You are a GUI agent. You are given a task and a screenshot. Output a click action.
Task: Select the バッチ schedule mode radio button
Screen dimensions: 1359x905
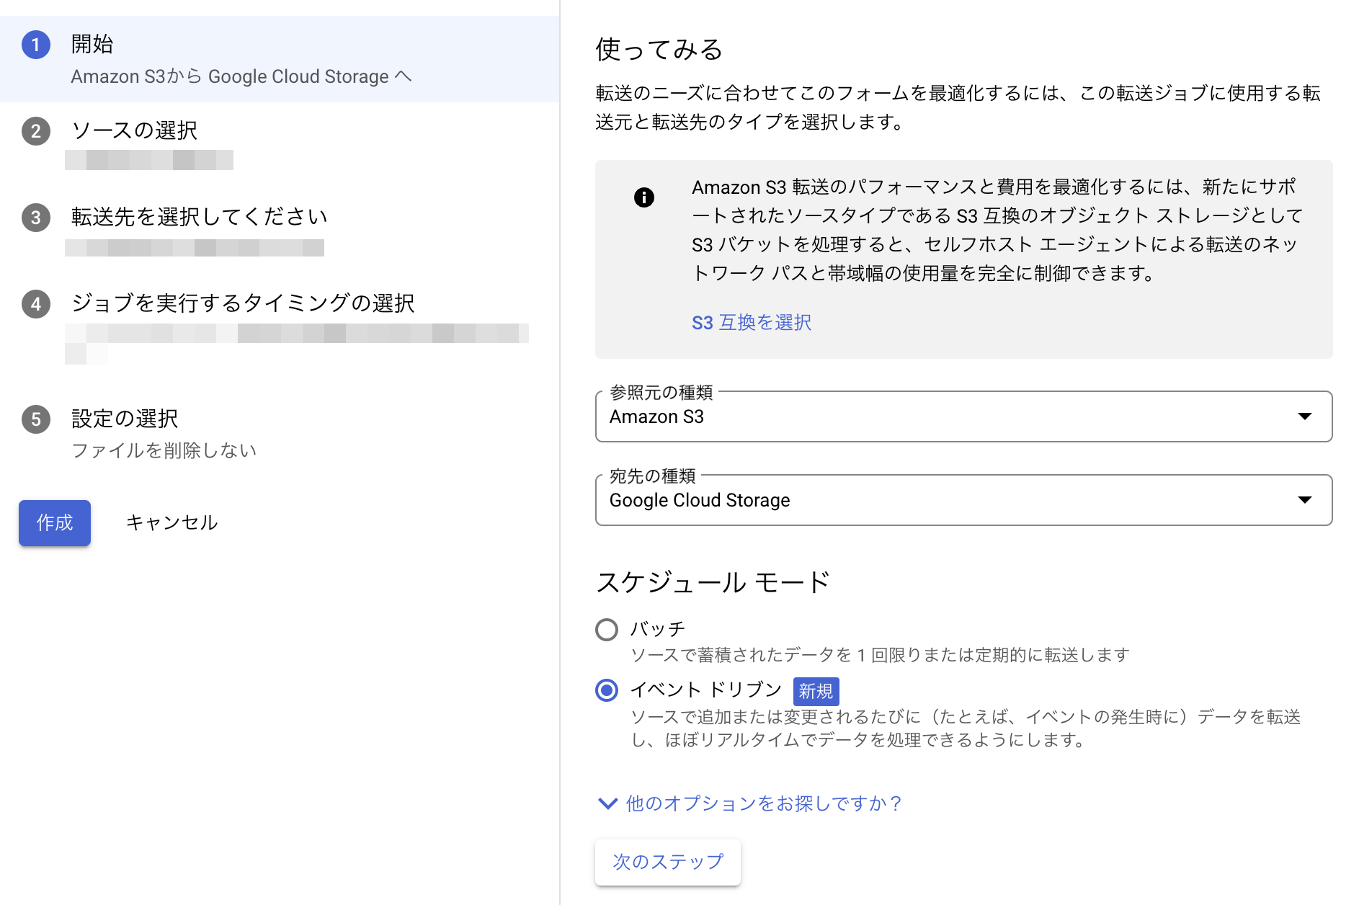coord(607,629)
